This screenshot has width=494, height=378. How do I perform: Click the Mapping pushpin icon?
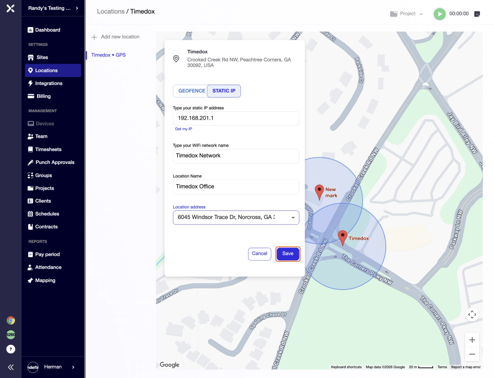(30, 281)
